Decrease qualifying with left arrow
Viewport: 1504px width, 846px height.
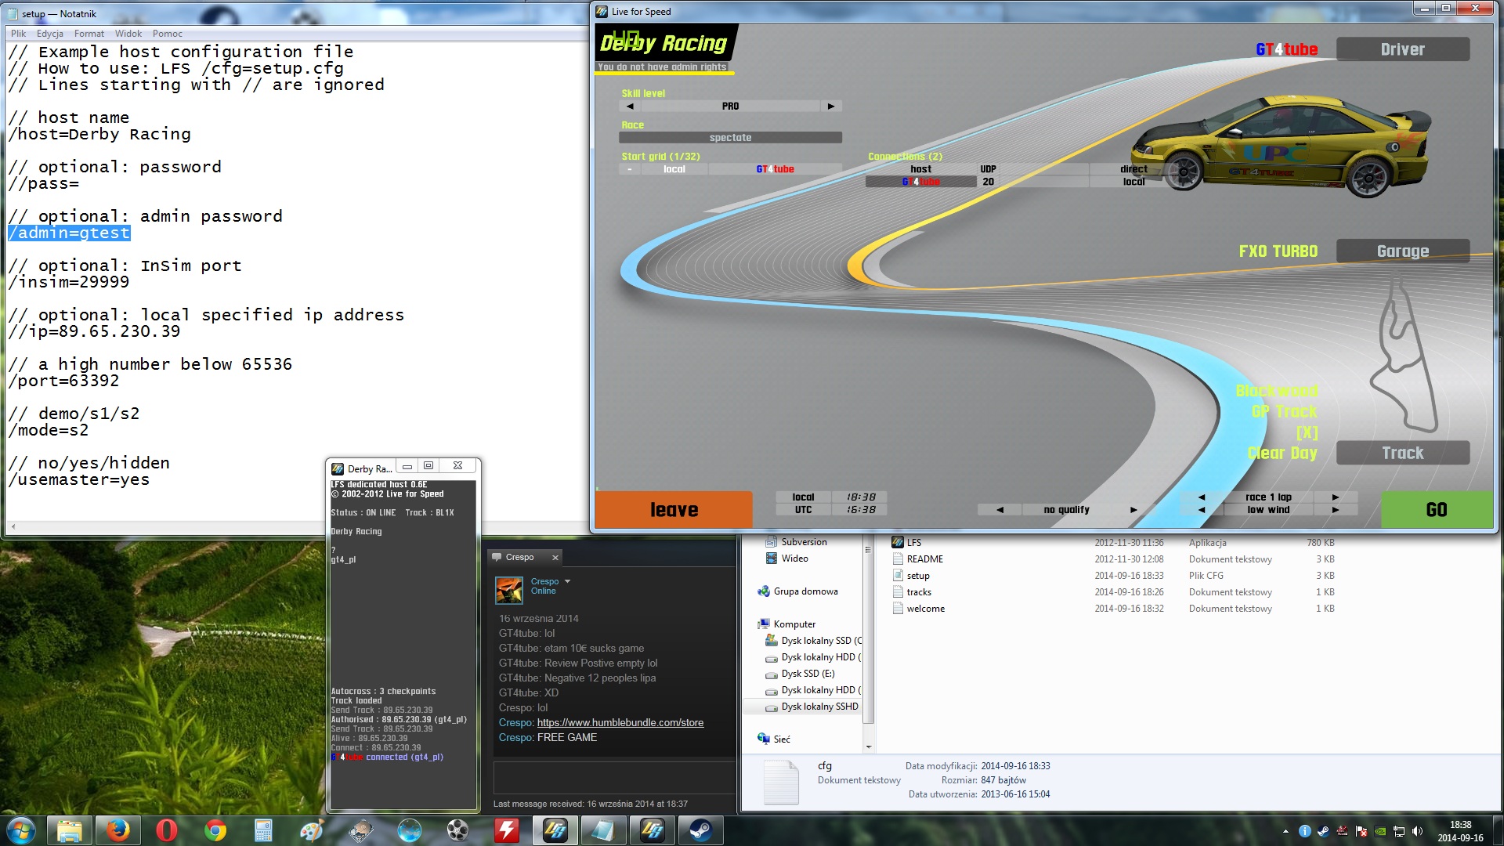coord(1000,510)
